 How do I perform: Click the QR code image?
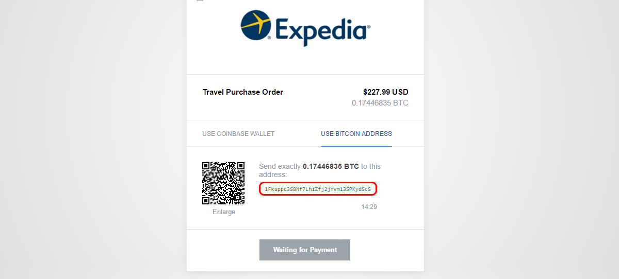(223, 183)
